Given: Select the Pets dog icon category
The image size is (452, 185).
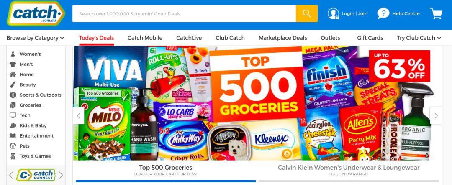Looking at the screenshot, I should [13, 146].
